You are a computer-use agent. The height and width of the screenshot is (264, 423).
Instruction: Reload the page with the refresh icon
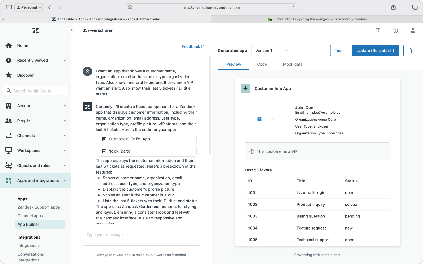pos(293,7)
